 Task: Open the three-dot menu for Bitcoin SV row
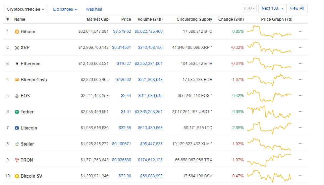pyautogui.click(x=301, y=176)
